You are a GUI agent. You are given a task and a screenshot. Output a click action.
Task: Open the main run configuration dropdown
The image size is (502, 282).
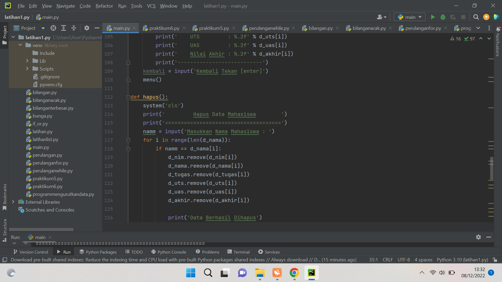point(410,17)
